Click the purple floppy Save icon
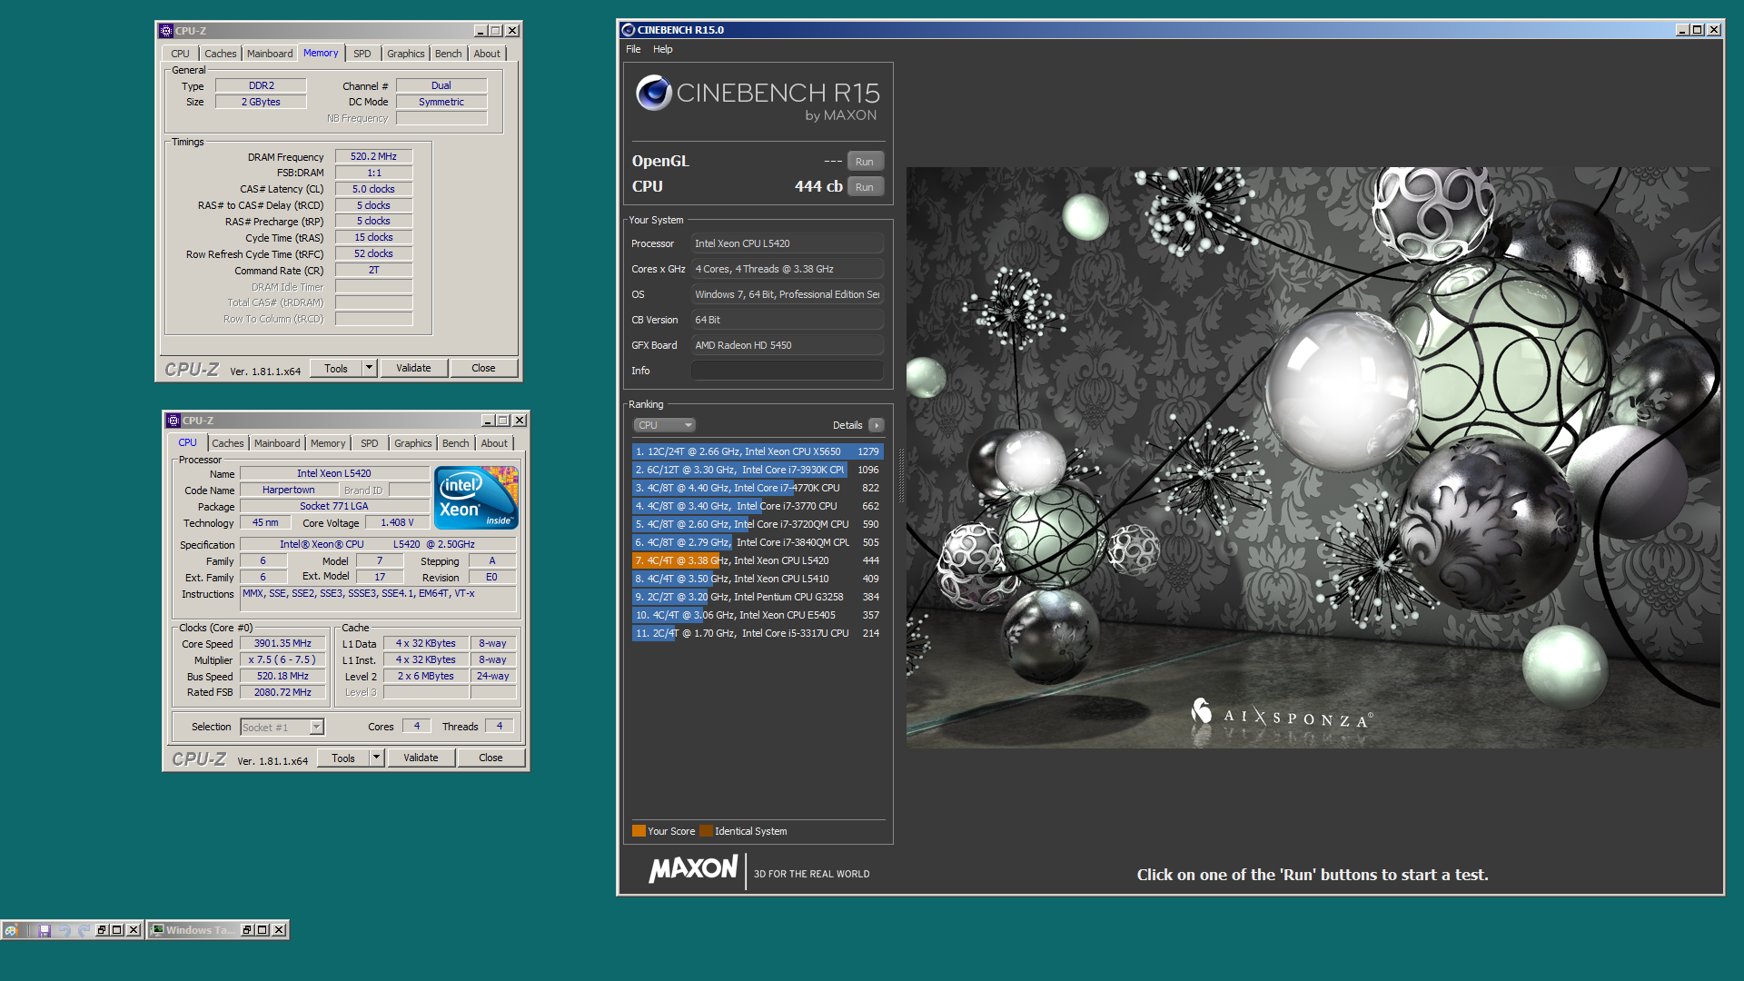 44,930
